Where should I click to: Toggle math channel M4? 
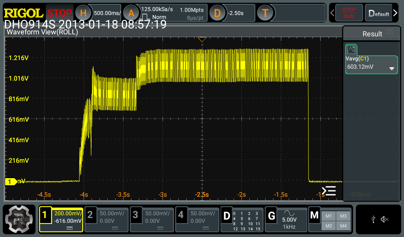(343, 226)
